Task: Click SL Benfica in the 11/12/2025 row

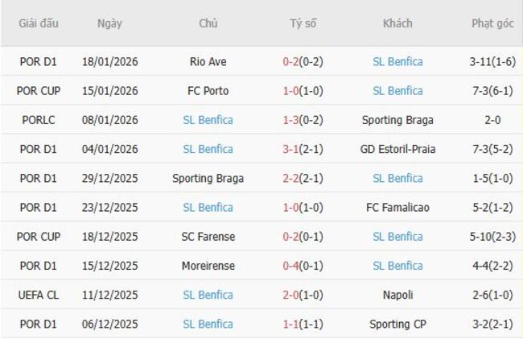Action: click(x=208, y=295)
